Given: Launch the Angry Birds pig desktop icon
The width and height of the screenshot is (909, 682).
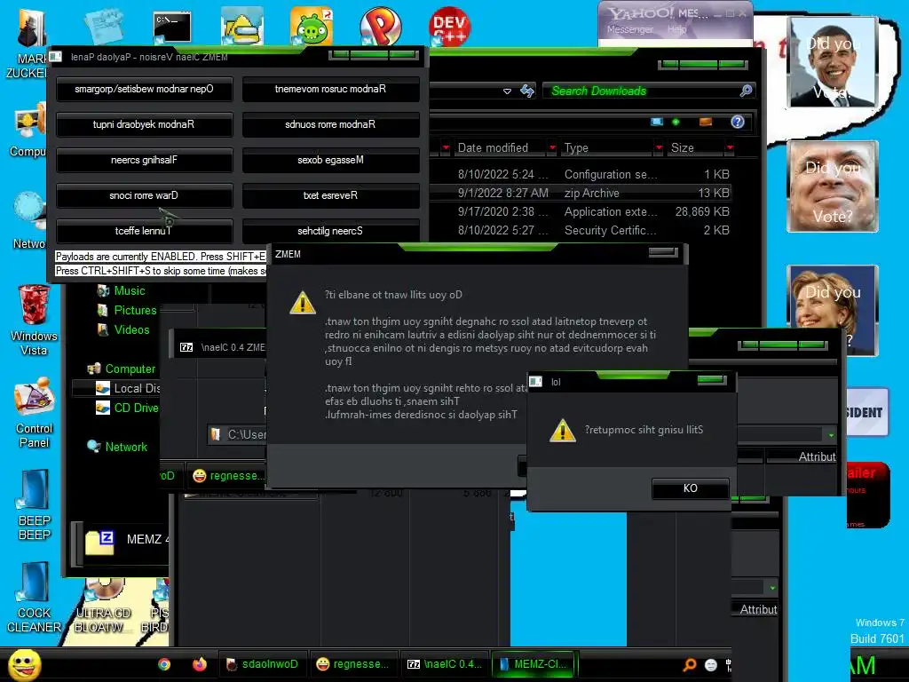Looking at the screenshot, I should pyautogui.click(x=312, y=26).
